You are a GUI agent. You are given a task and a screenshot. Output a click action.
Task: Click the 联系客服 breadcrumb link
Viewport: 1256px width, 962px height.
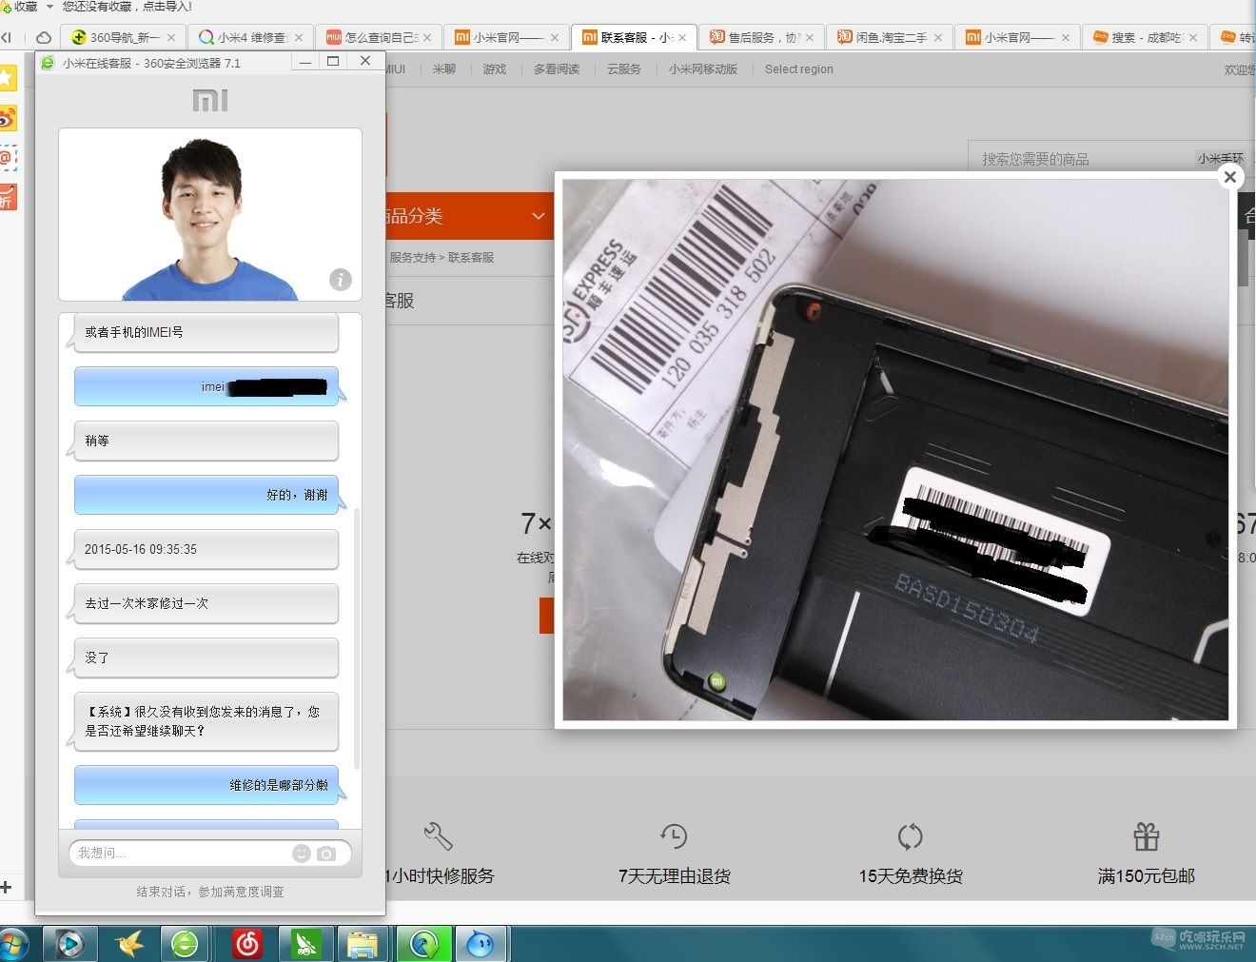click(x=471, y=258)
